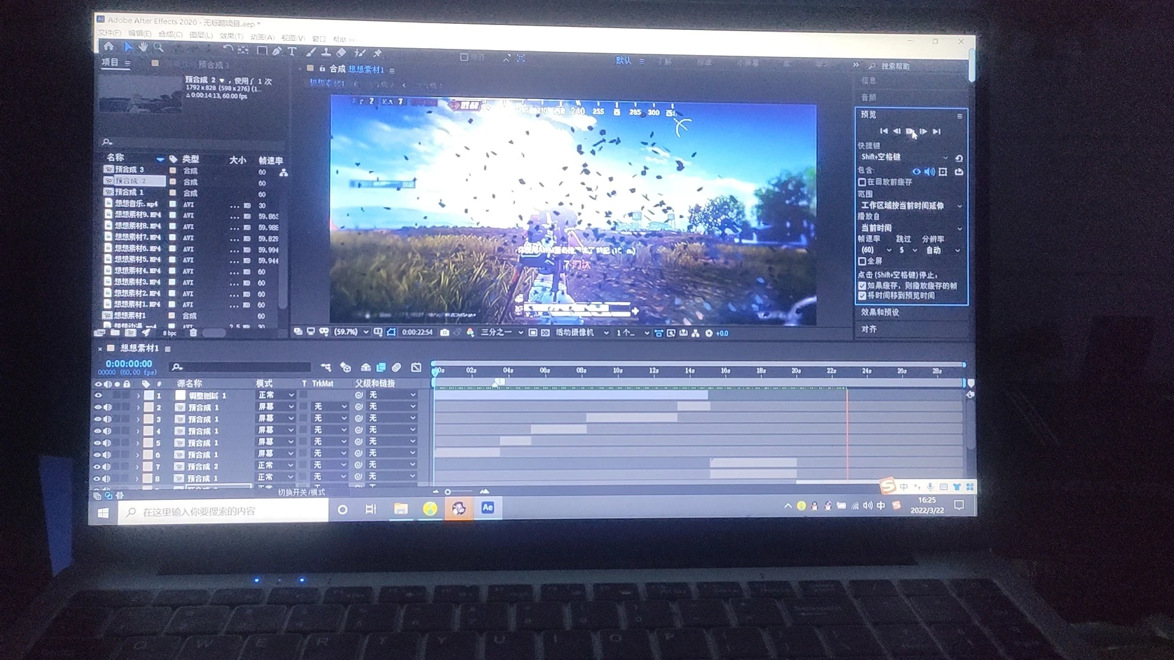The height and width of the screenshot is (660, 1174).
Task: Enable the 全屏 full screen checkbox
Action: 862,261
